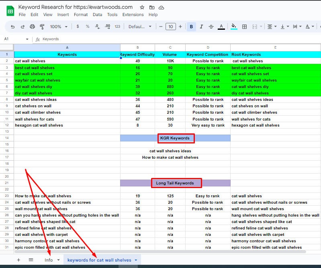Add a new sheet with plus button
The width and height of the screenshot is (321, 268).
(18, 260)
